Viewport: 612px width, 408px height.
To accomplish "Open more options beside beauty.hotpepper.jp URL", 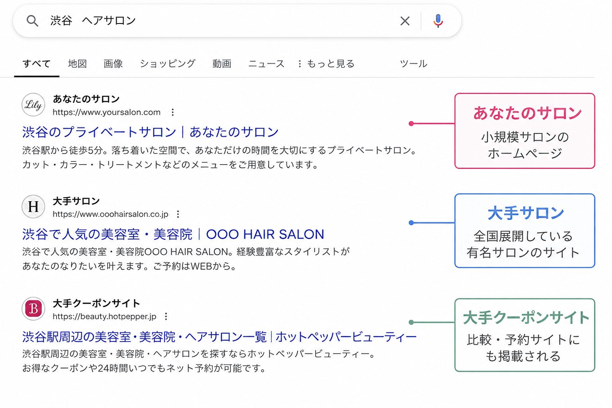I will click(x=166, y=316).
